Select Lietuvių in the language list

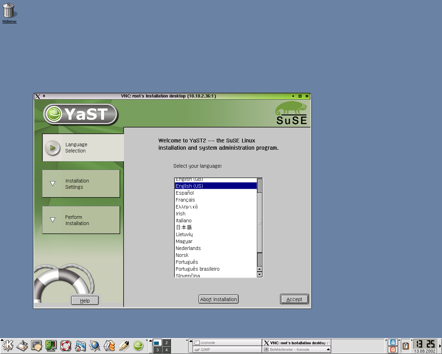216,234
